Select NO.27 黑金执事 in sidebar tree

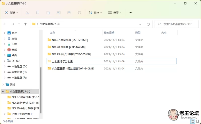pos(23,97)
